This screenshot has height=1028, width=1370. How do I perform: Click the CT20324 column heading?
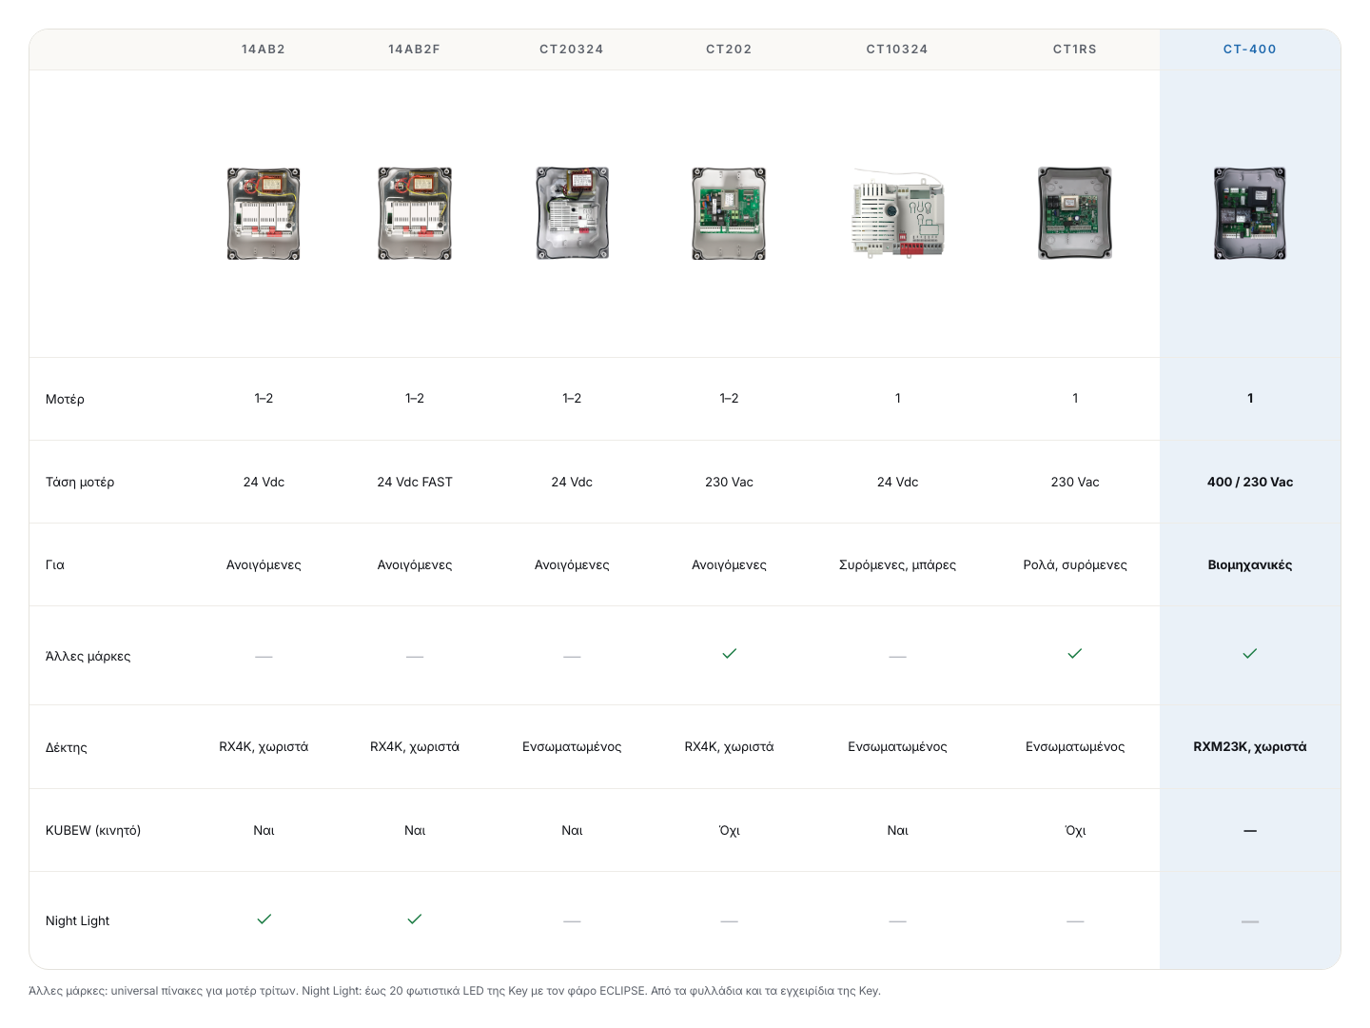tap(572, 49)
